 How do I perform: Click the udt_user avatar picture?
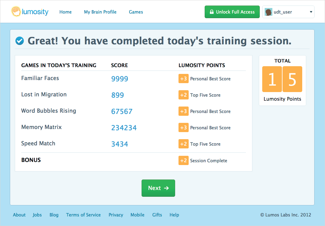pyautogui.click(x=268, y=12)
